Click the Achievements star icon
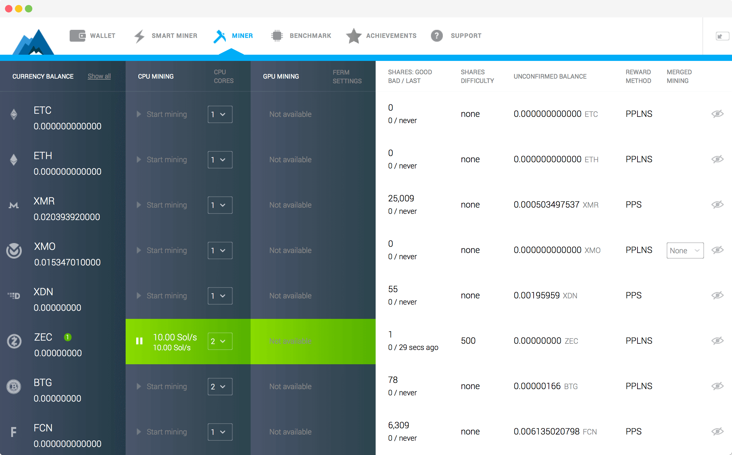The height and width of the screenshot is (455, 732). tap(352, 36)
